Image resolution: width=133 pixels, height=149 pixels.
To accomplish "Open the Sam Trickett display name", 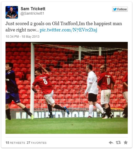I will 33,9.
